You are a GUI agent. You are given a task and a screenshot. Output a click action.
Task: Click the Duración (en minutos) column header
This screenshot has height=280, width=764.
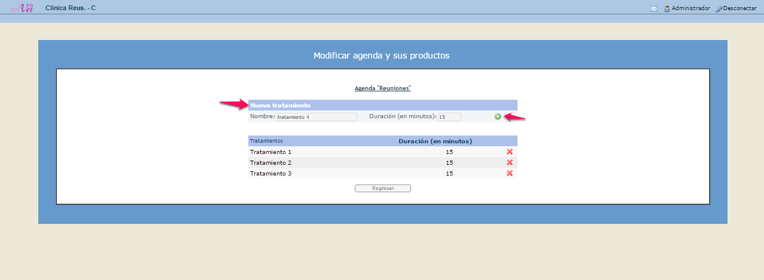click(x=435, y=141)
